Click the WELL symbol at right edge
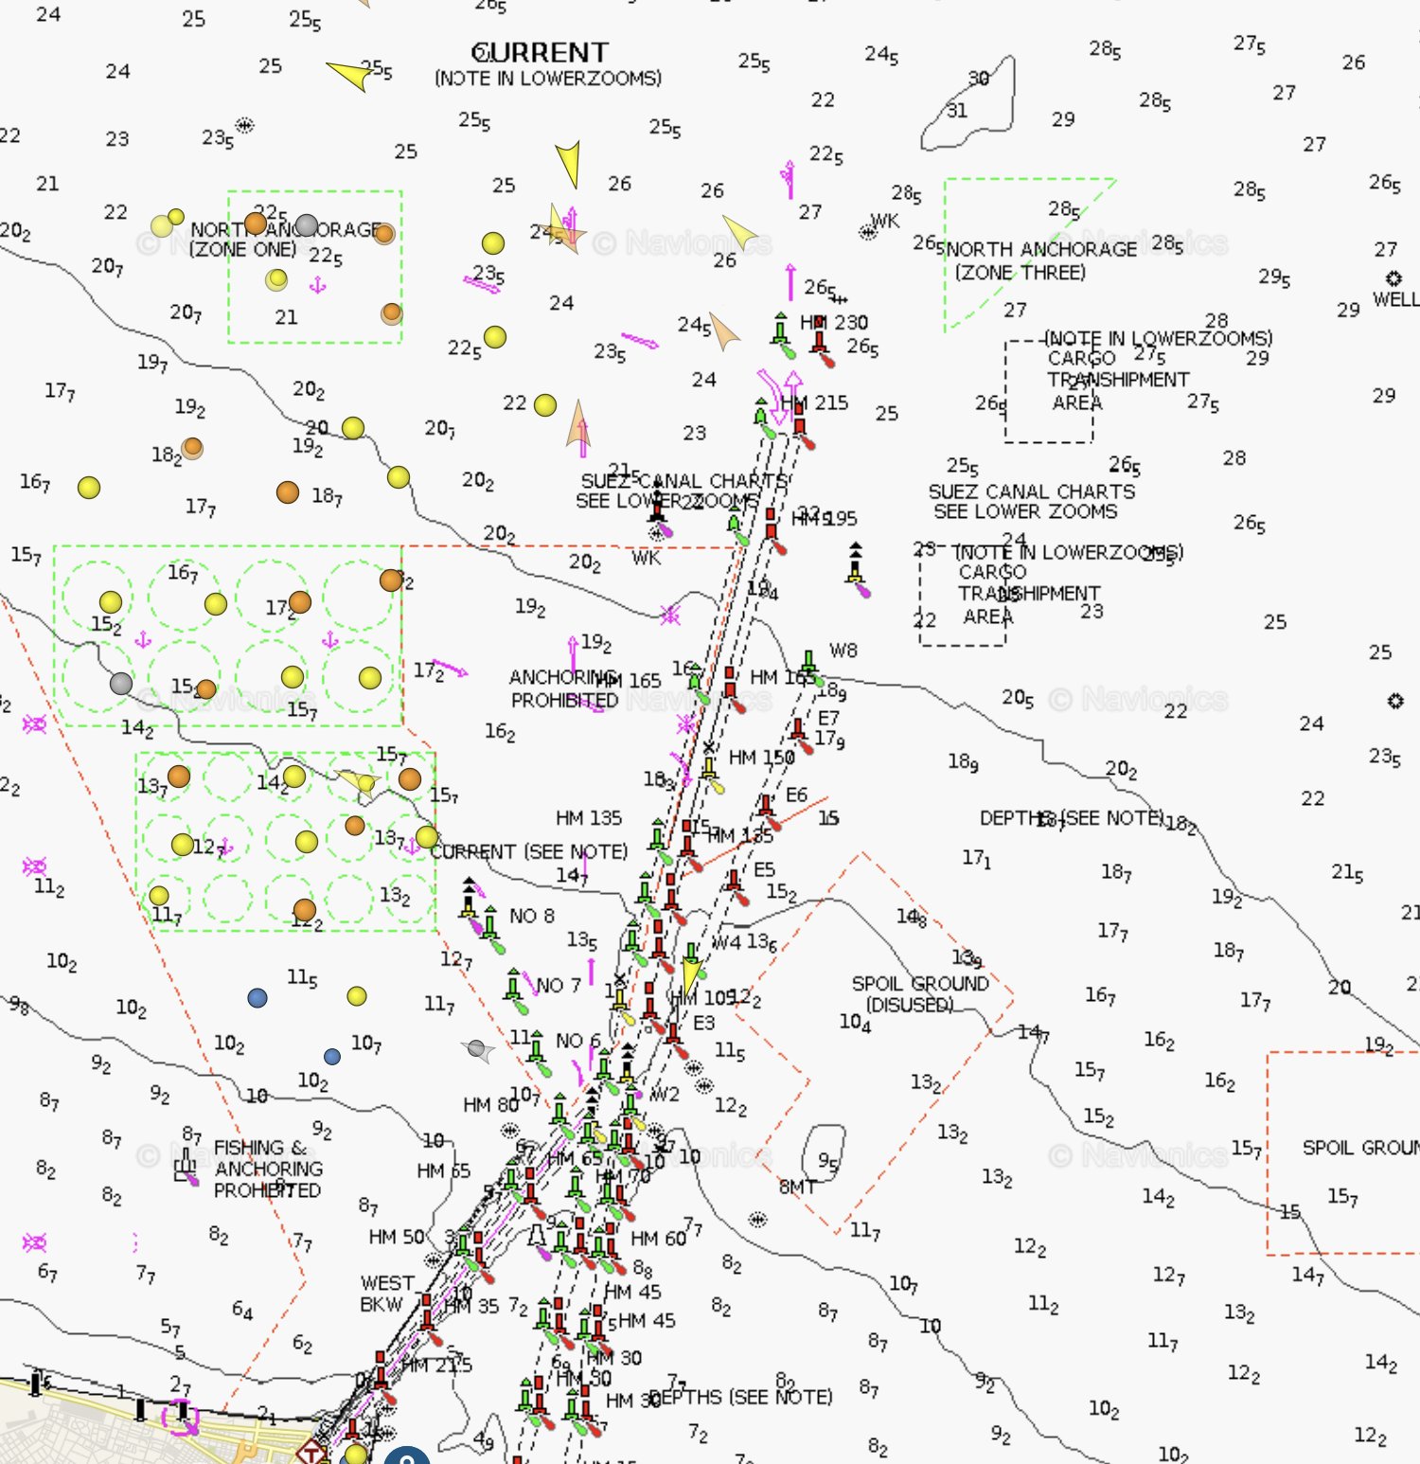Screen dimensions: 1420x1464 (1393, 278)
